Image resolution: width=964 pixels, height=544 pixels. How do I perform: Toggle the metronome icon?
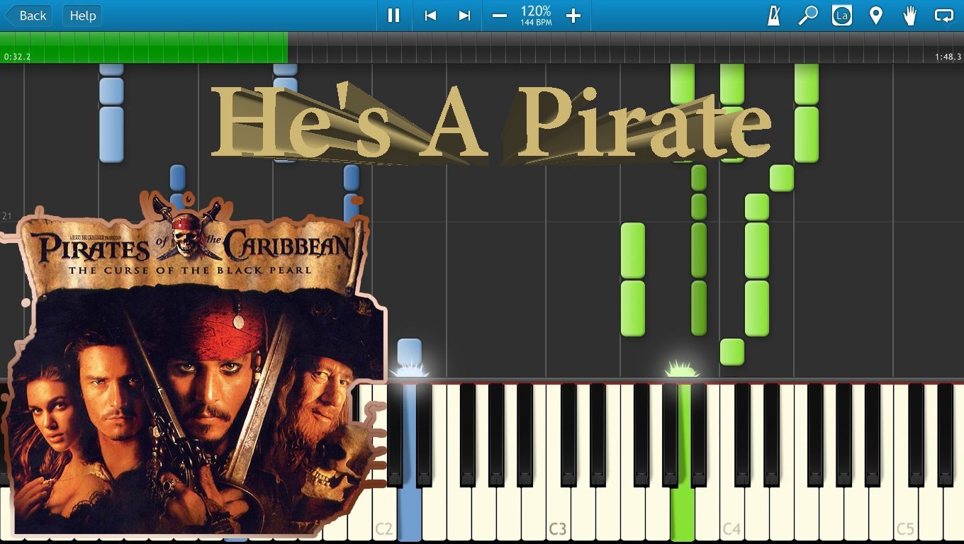774,16
